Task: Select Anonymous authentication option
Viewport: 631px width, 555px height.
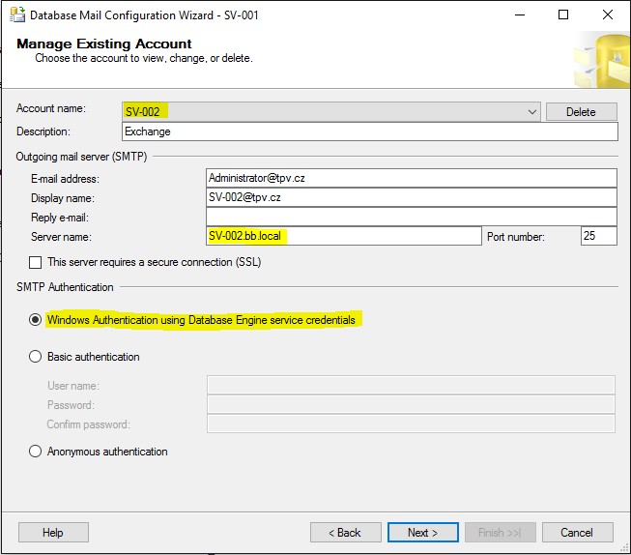Action: point(36,452)
